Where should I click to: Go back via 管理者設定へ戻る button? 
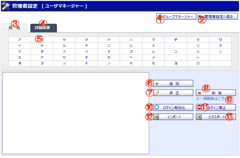pyautogui.click(x=218, y=16)
